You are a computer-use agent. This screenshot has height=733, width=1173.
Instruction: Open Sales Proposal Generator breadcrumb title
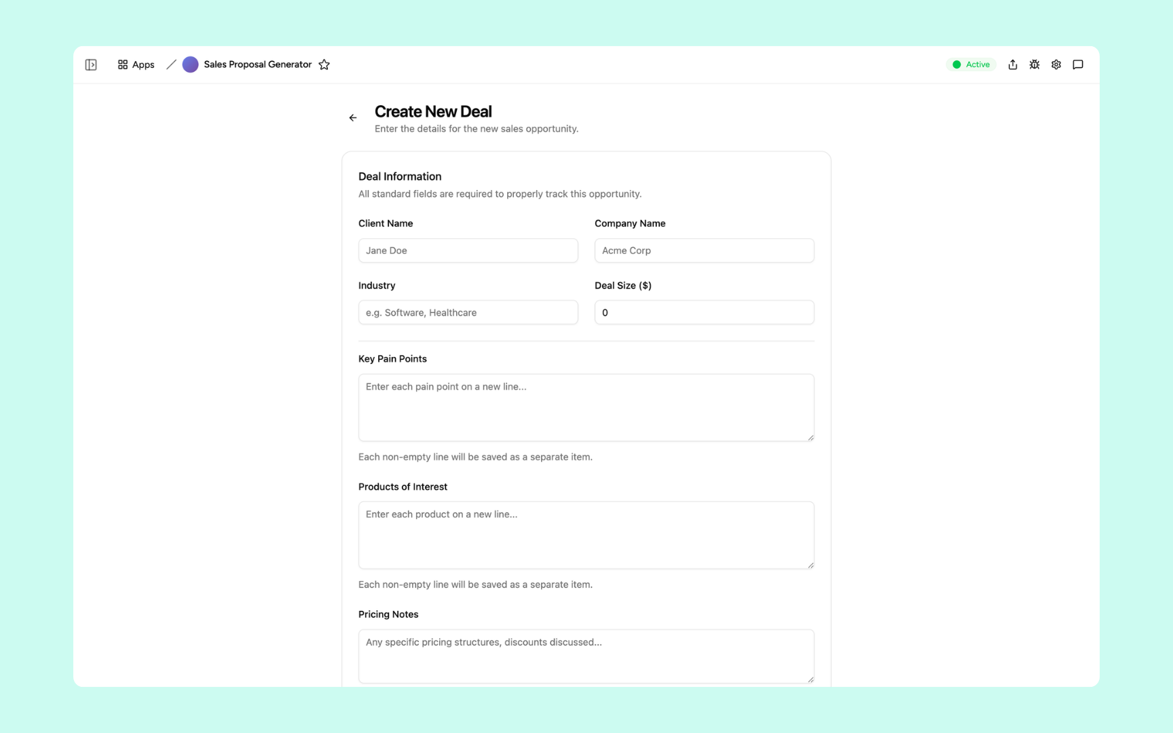point(257,64)
